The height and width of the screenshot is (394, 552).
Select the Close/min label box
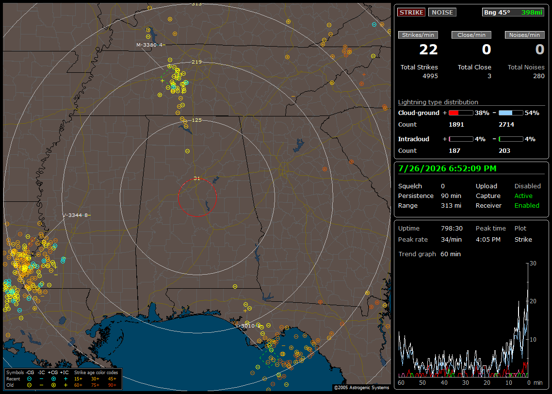(471, 35)
